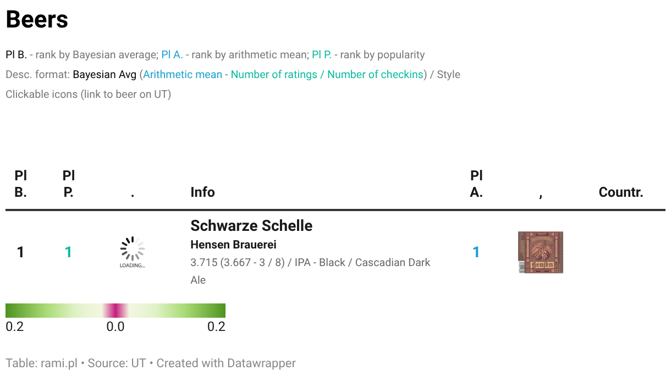Image resolution: width=671 pixels, height=376 pixels.
Task: Click the loading spinner icon
Action: [x=133, y=252]
